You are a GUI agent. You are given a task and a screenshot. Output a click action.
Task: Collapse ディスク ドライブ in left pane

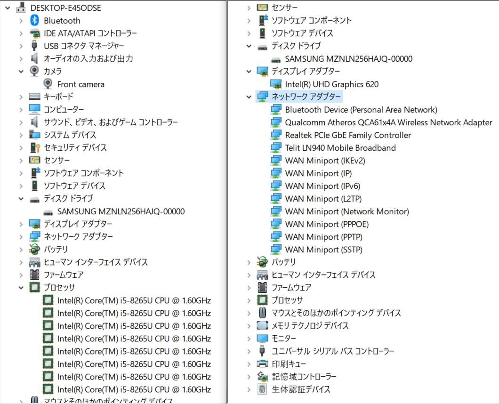tap(21, 199)
